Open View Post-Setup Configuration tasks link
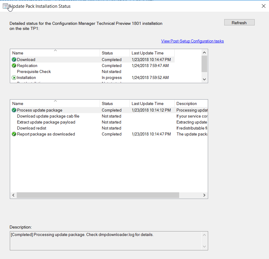 (x=192, y=41)
